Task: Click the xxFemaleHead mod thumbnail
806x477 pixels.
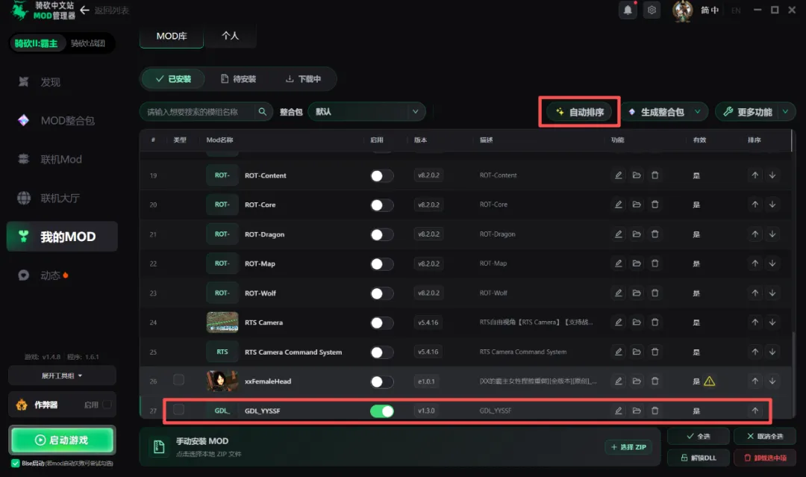Action: pos(222,381)
